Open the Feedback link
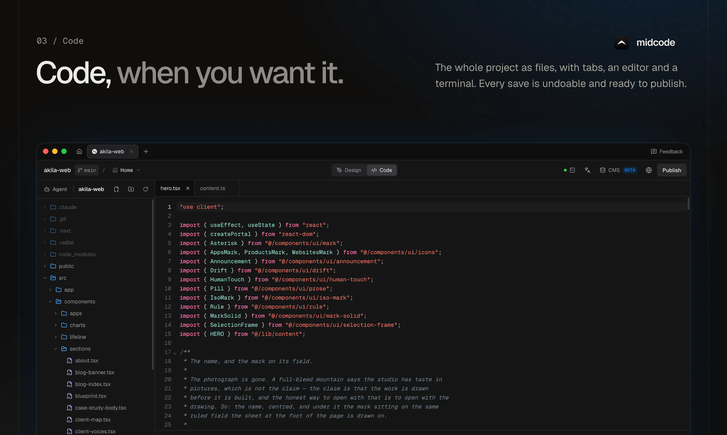This screenshot has width=727, height=435. click(x=667, y=152)
